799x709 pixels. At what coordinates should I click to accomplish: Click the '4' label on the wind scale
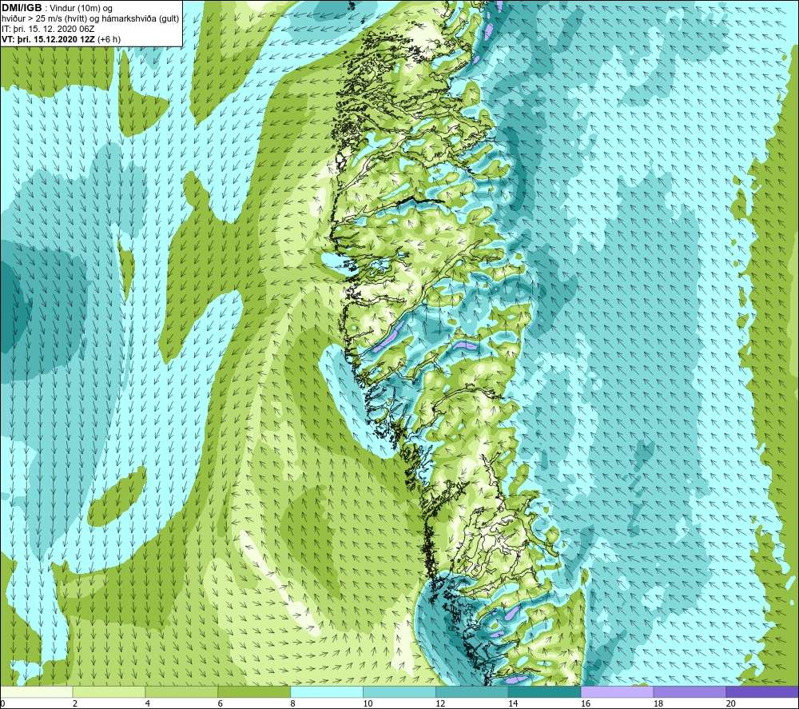[x=147, y=703]
